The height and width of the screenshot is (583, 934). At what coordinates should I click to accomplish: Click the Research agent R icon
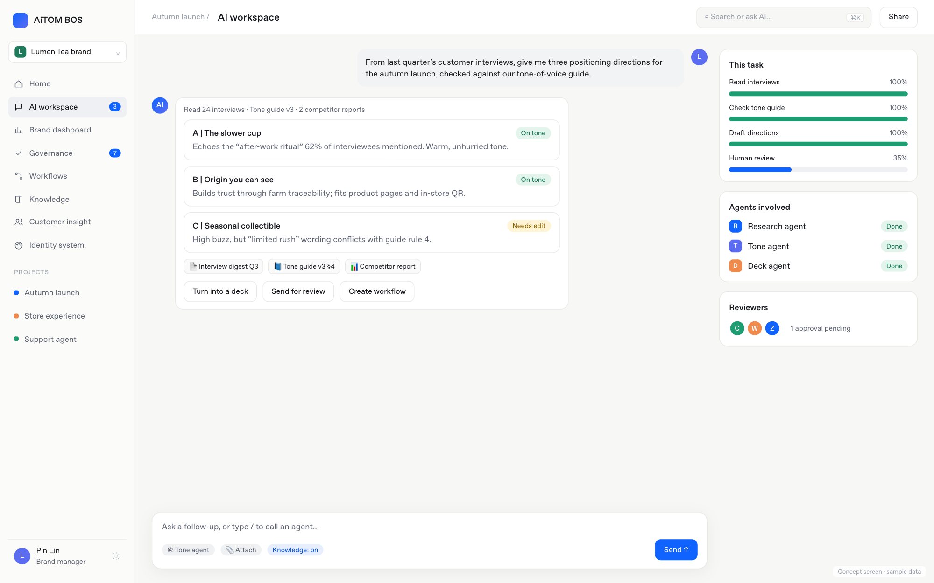coord(735,226)
